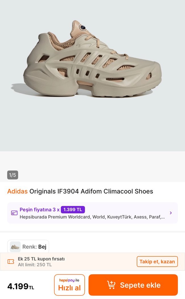Viewport: 185px width, 299px height.
Task: Tap the 1/5 image counter badge
Action: pos(13,175)
